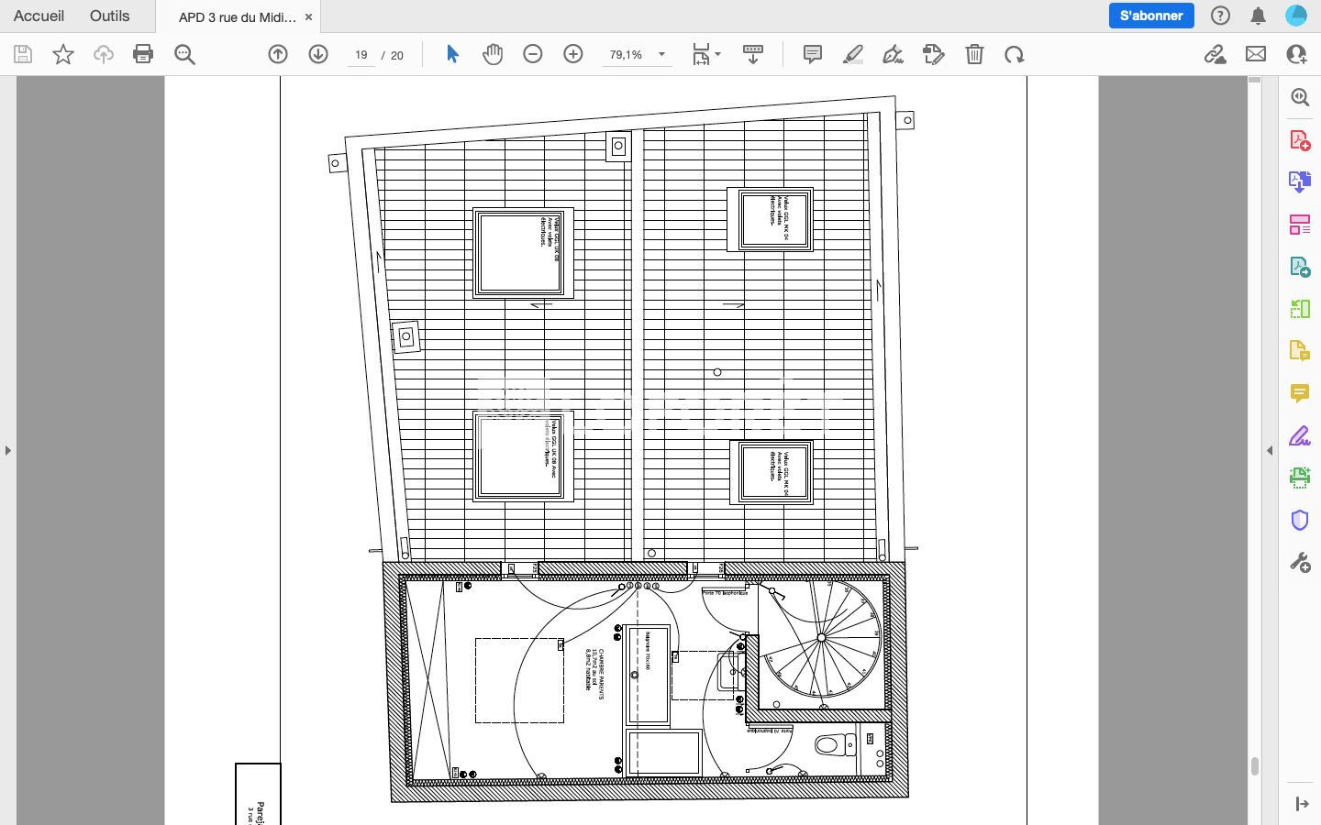
Task: Select the highlighter text tool
Action: tap(852, 54)
